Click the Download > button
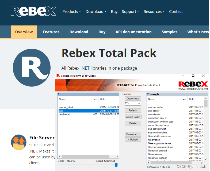The height and width of the screenshot is (171, 210). [x=133, y=134]
